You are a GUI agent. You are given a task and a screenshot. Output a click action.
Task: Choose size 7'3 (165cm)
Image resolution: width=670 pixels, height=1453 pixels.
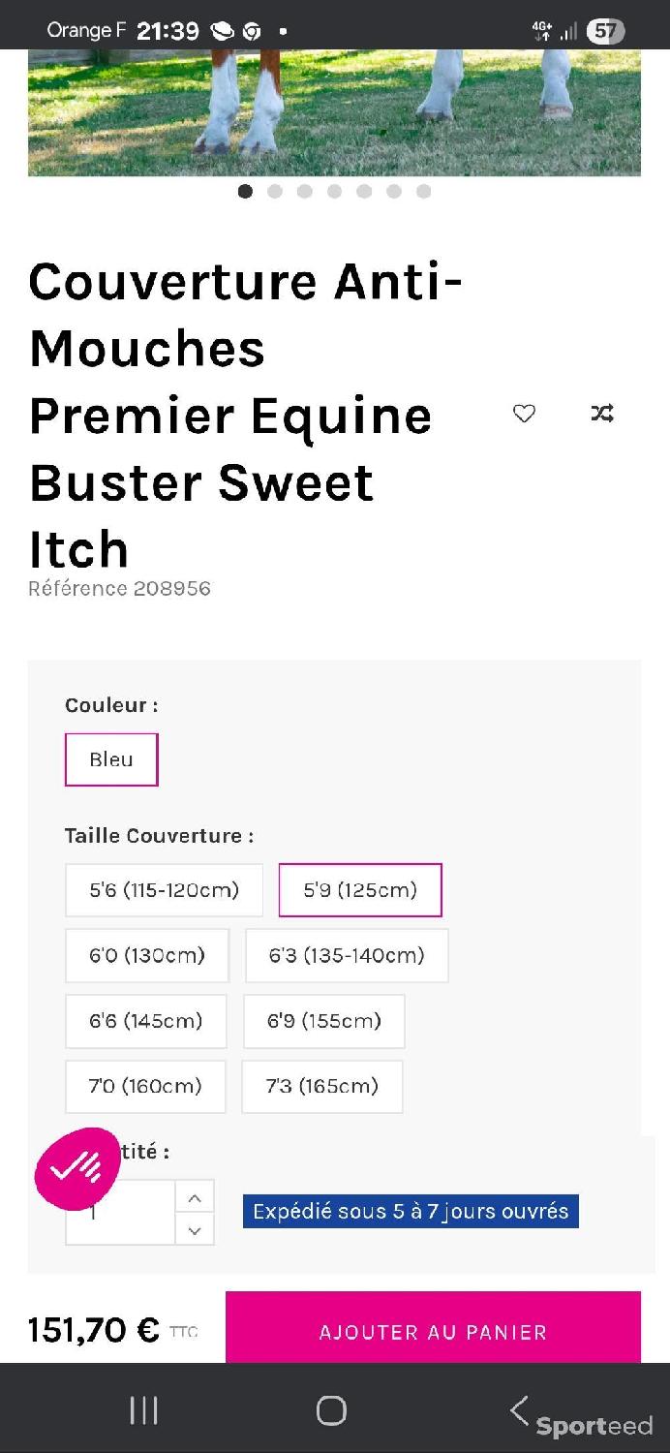pos(322,1086)
